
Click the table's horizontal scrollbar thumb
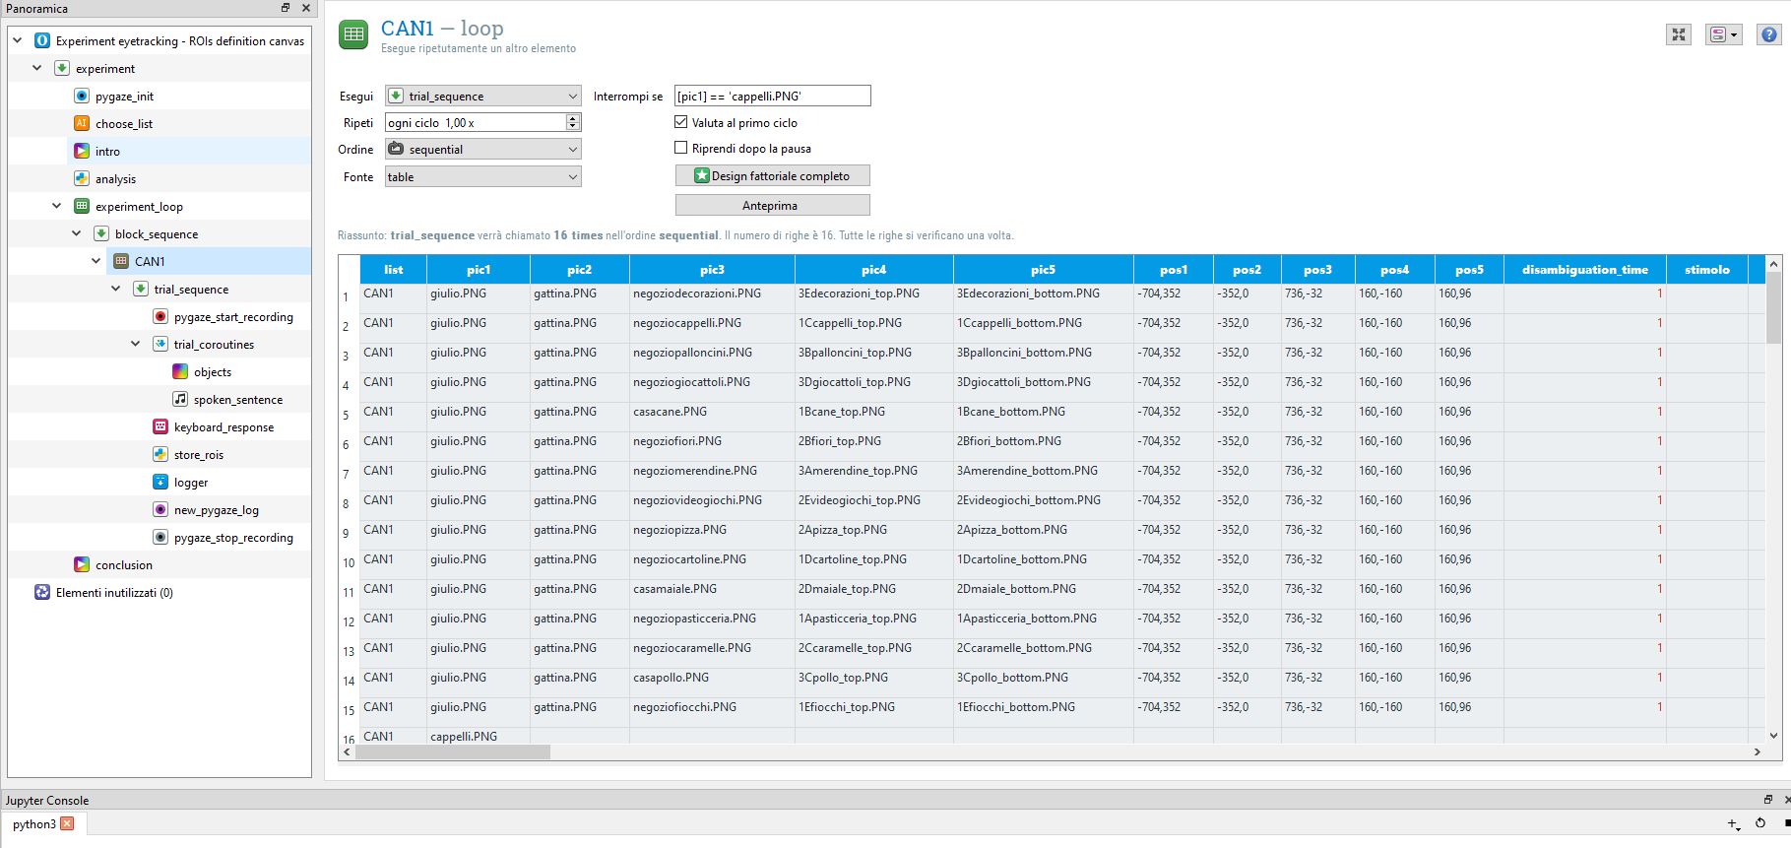point(452,752)
